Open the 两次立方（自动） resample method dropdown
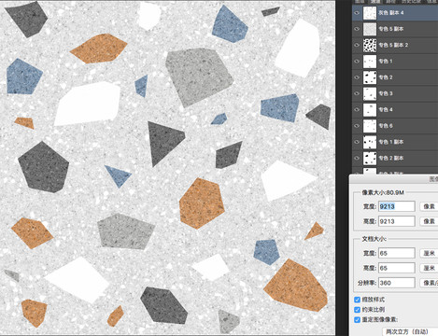The width and height of the screenshot is (438, 336). 410,331
